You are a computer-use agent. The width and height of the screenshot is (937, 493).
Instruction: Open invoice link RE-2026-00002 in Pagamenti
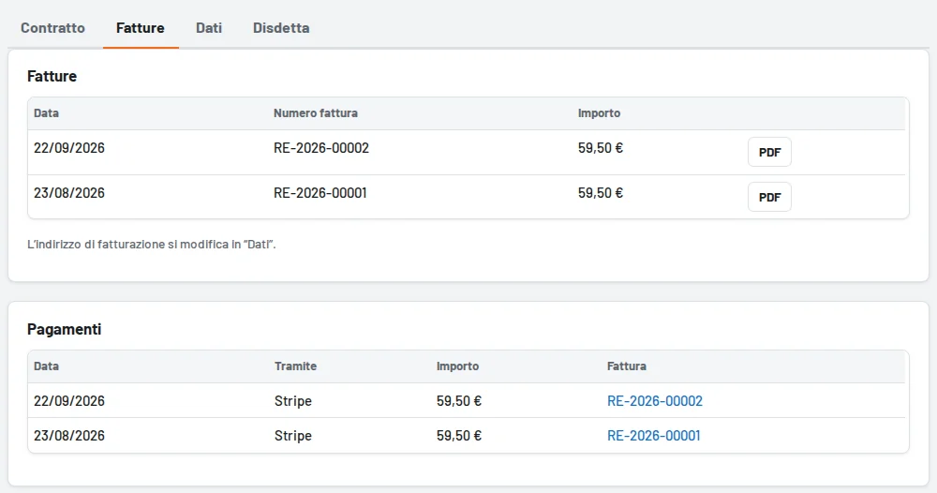click(x=655, y=401)
